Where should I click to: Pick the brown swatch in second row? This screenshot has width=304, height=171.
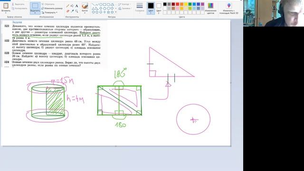[173, 9]
